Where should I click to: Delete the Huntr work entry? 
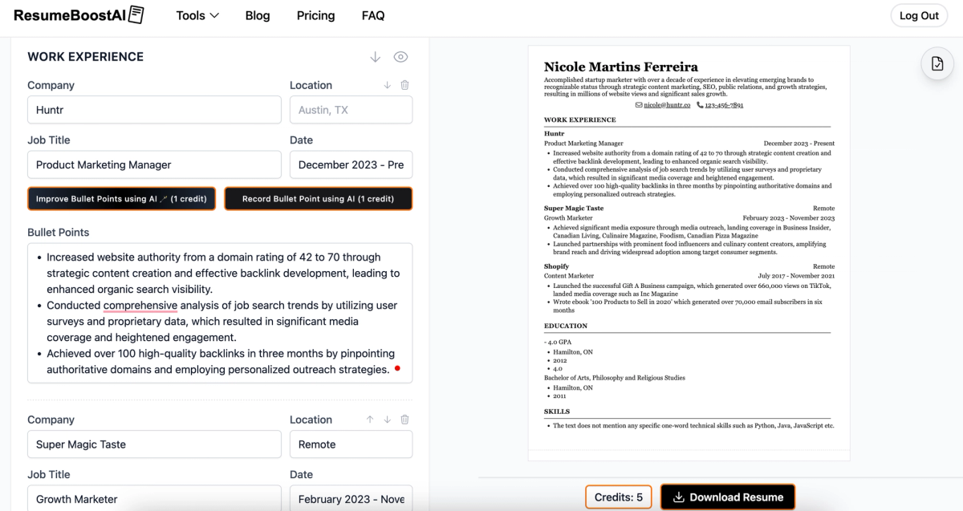(404, 85)
